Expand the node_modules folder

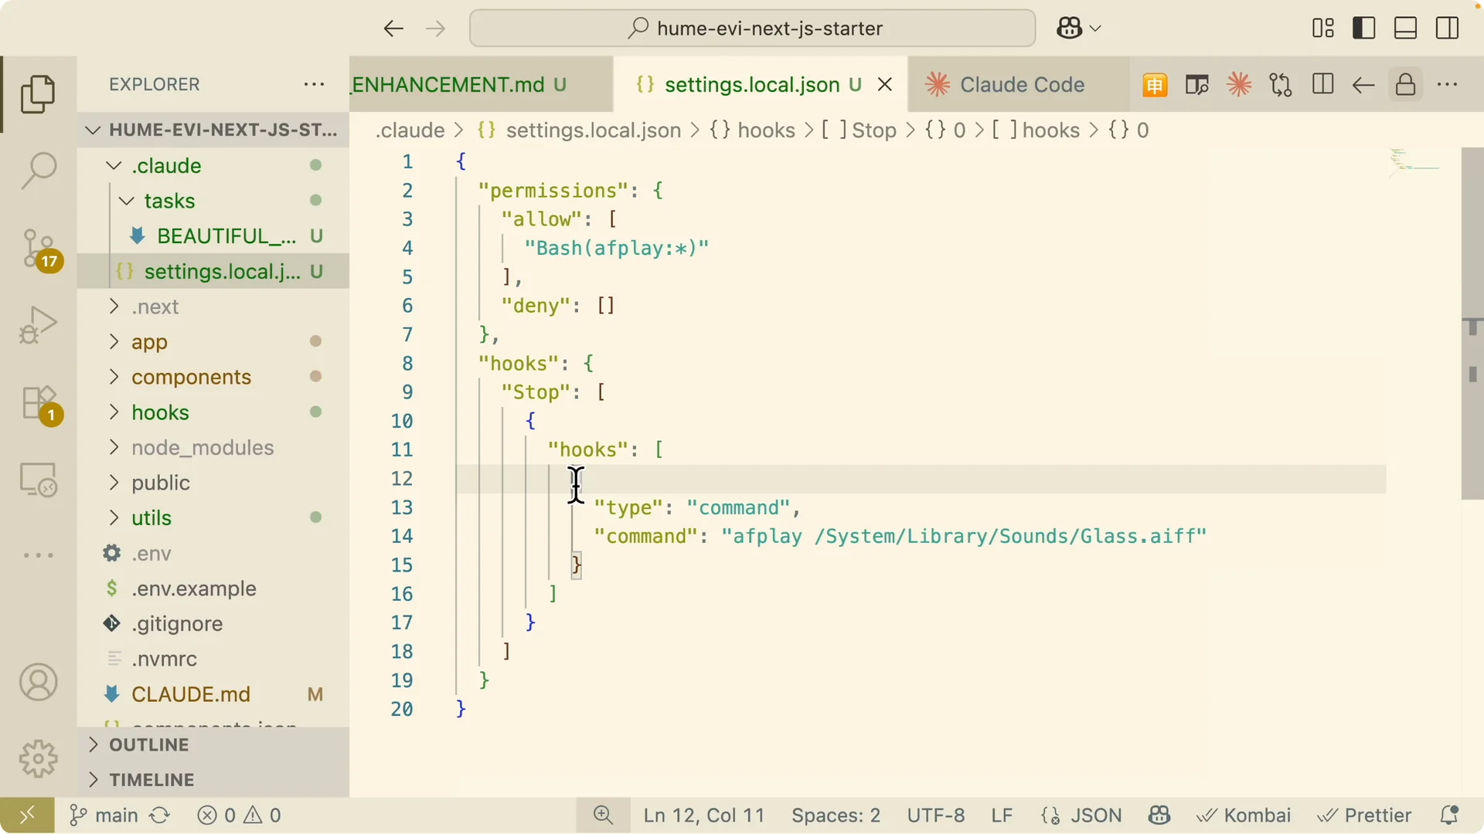point(214,448)
